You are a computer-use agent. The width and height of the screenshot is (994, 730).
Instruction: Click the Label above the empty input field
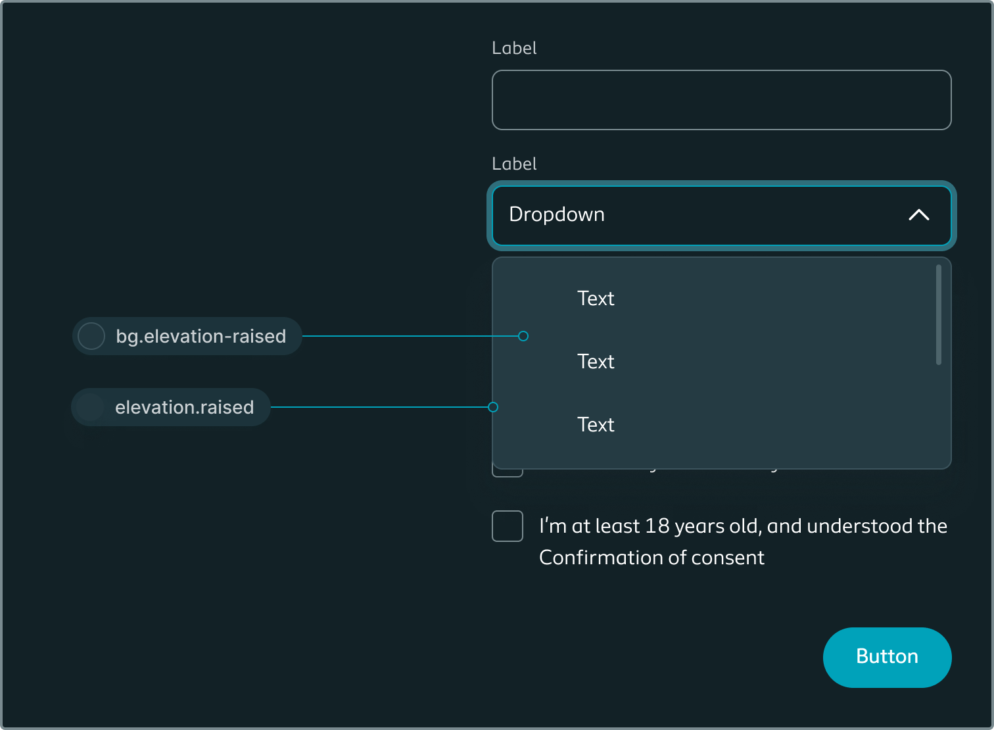click(514, 48)
